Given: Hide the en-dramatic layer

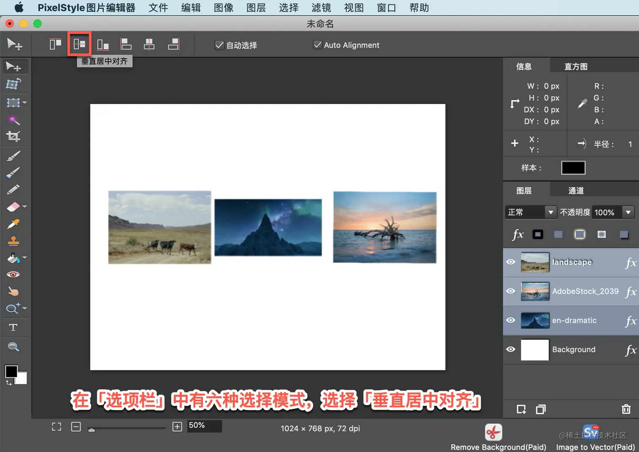Looking at the screenshot, I should (511, 321).
